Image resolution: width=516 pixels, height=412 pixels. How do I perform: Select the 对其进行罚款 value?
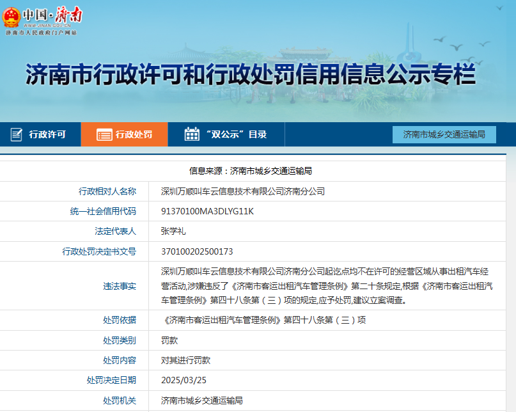tap(185, 360)
